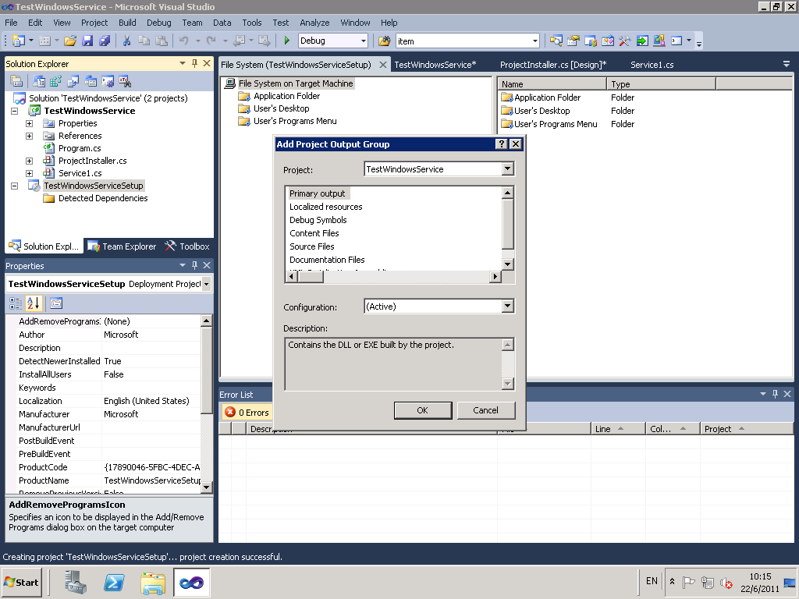Click the dialog help question mark button
Viewport: 799px width, 599px height.
point(502,144)
